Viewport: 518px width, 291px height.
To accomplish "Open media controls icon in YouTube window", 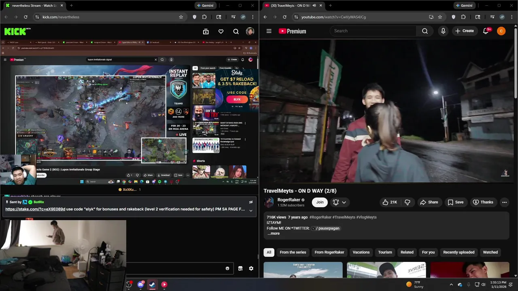I will coord(492,17).
